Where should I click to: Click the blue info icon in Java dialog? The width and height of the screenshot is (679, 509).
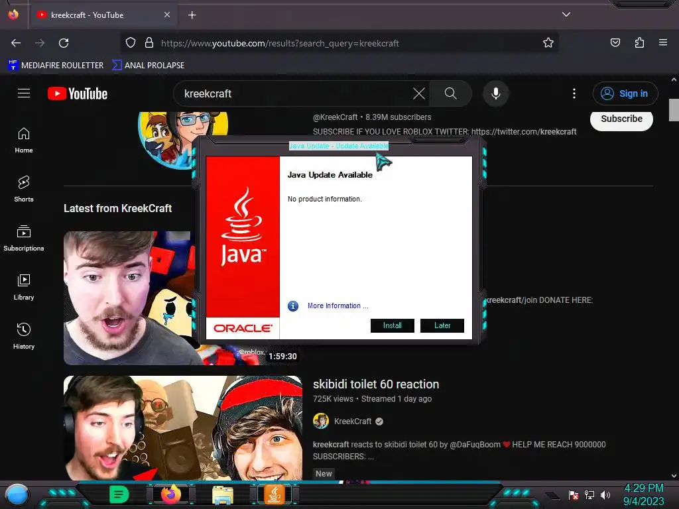tap(293, 306)
